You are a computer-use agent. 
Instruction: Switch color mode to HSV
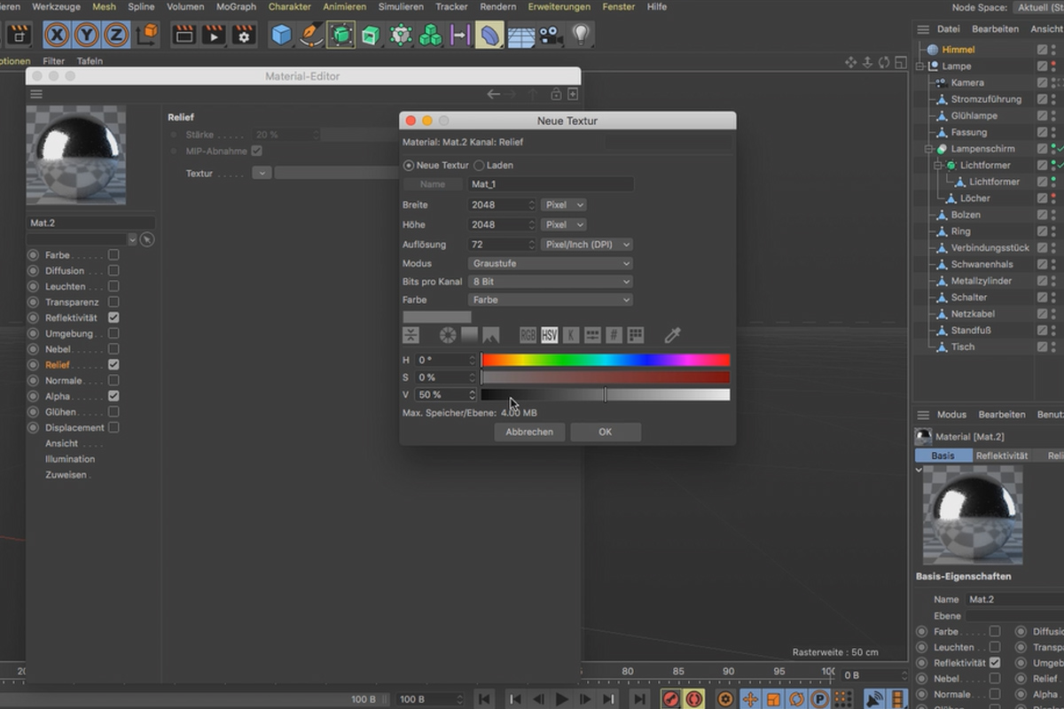point(549,335)
